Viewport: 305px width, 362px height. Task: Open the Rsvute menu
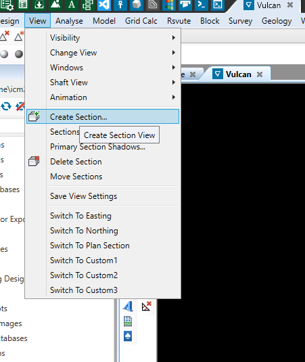179,21
